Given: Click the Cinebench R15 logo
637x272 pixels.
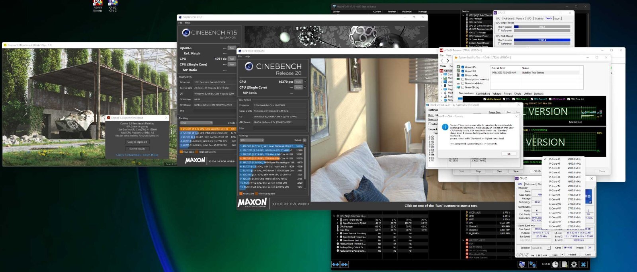Looking at the screenshot, I should [186, 32].
